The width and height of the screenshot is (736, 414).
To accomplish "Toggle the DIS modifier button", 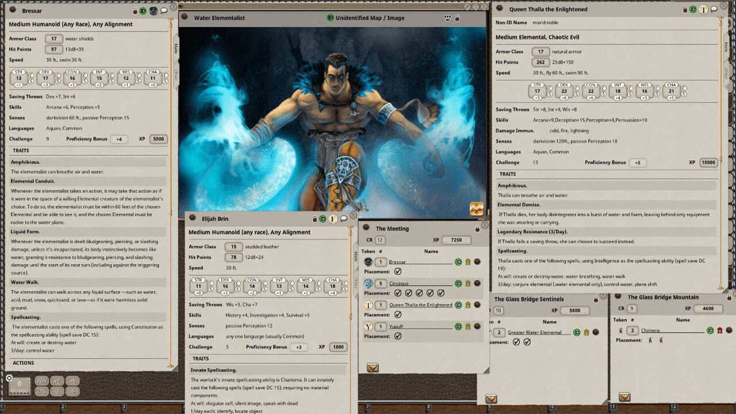I will click(42, 392).
